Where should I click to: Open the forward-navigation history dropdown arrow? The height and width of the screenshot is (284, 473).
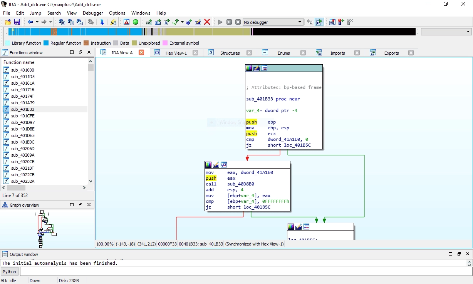click(50, 22)
